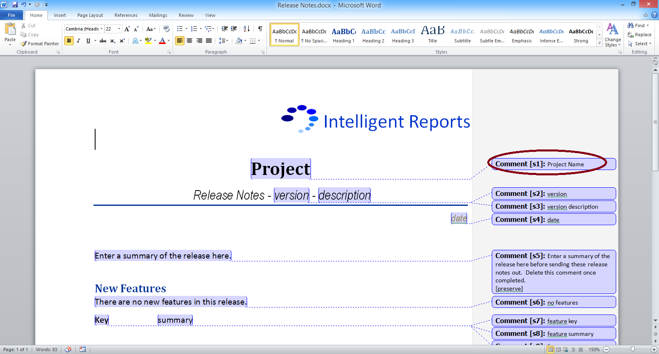Click the Find binoculars icon
Screen dimensions: 659x354
[x=630, y=26]
